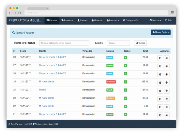183x133 pixels.
Task: Go back with the browser back arrow
Action: point(10,13)
